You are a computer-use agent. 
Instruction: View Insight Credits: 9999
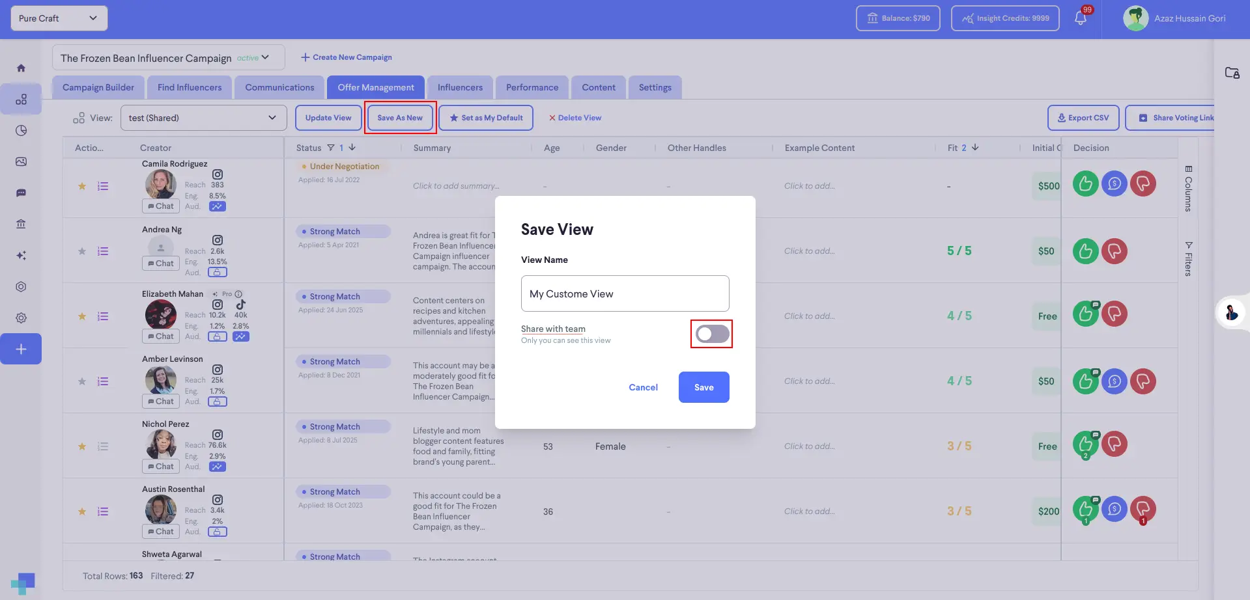(1005, 18)
